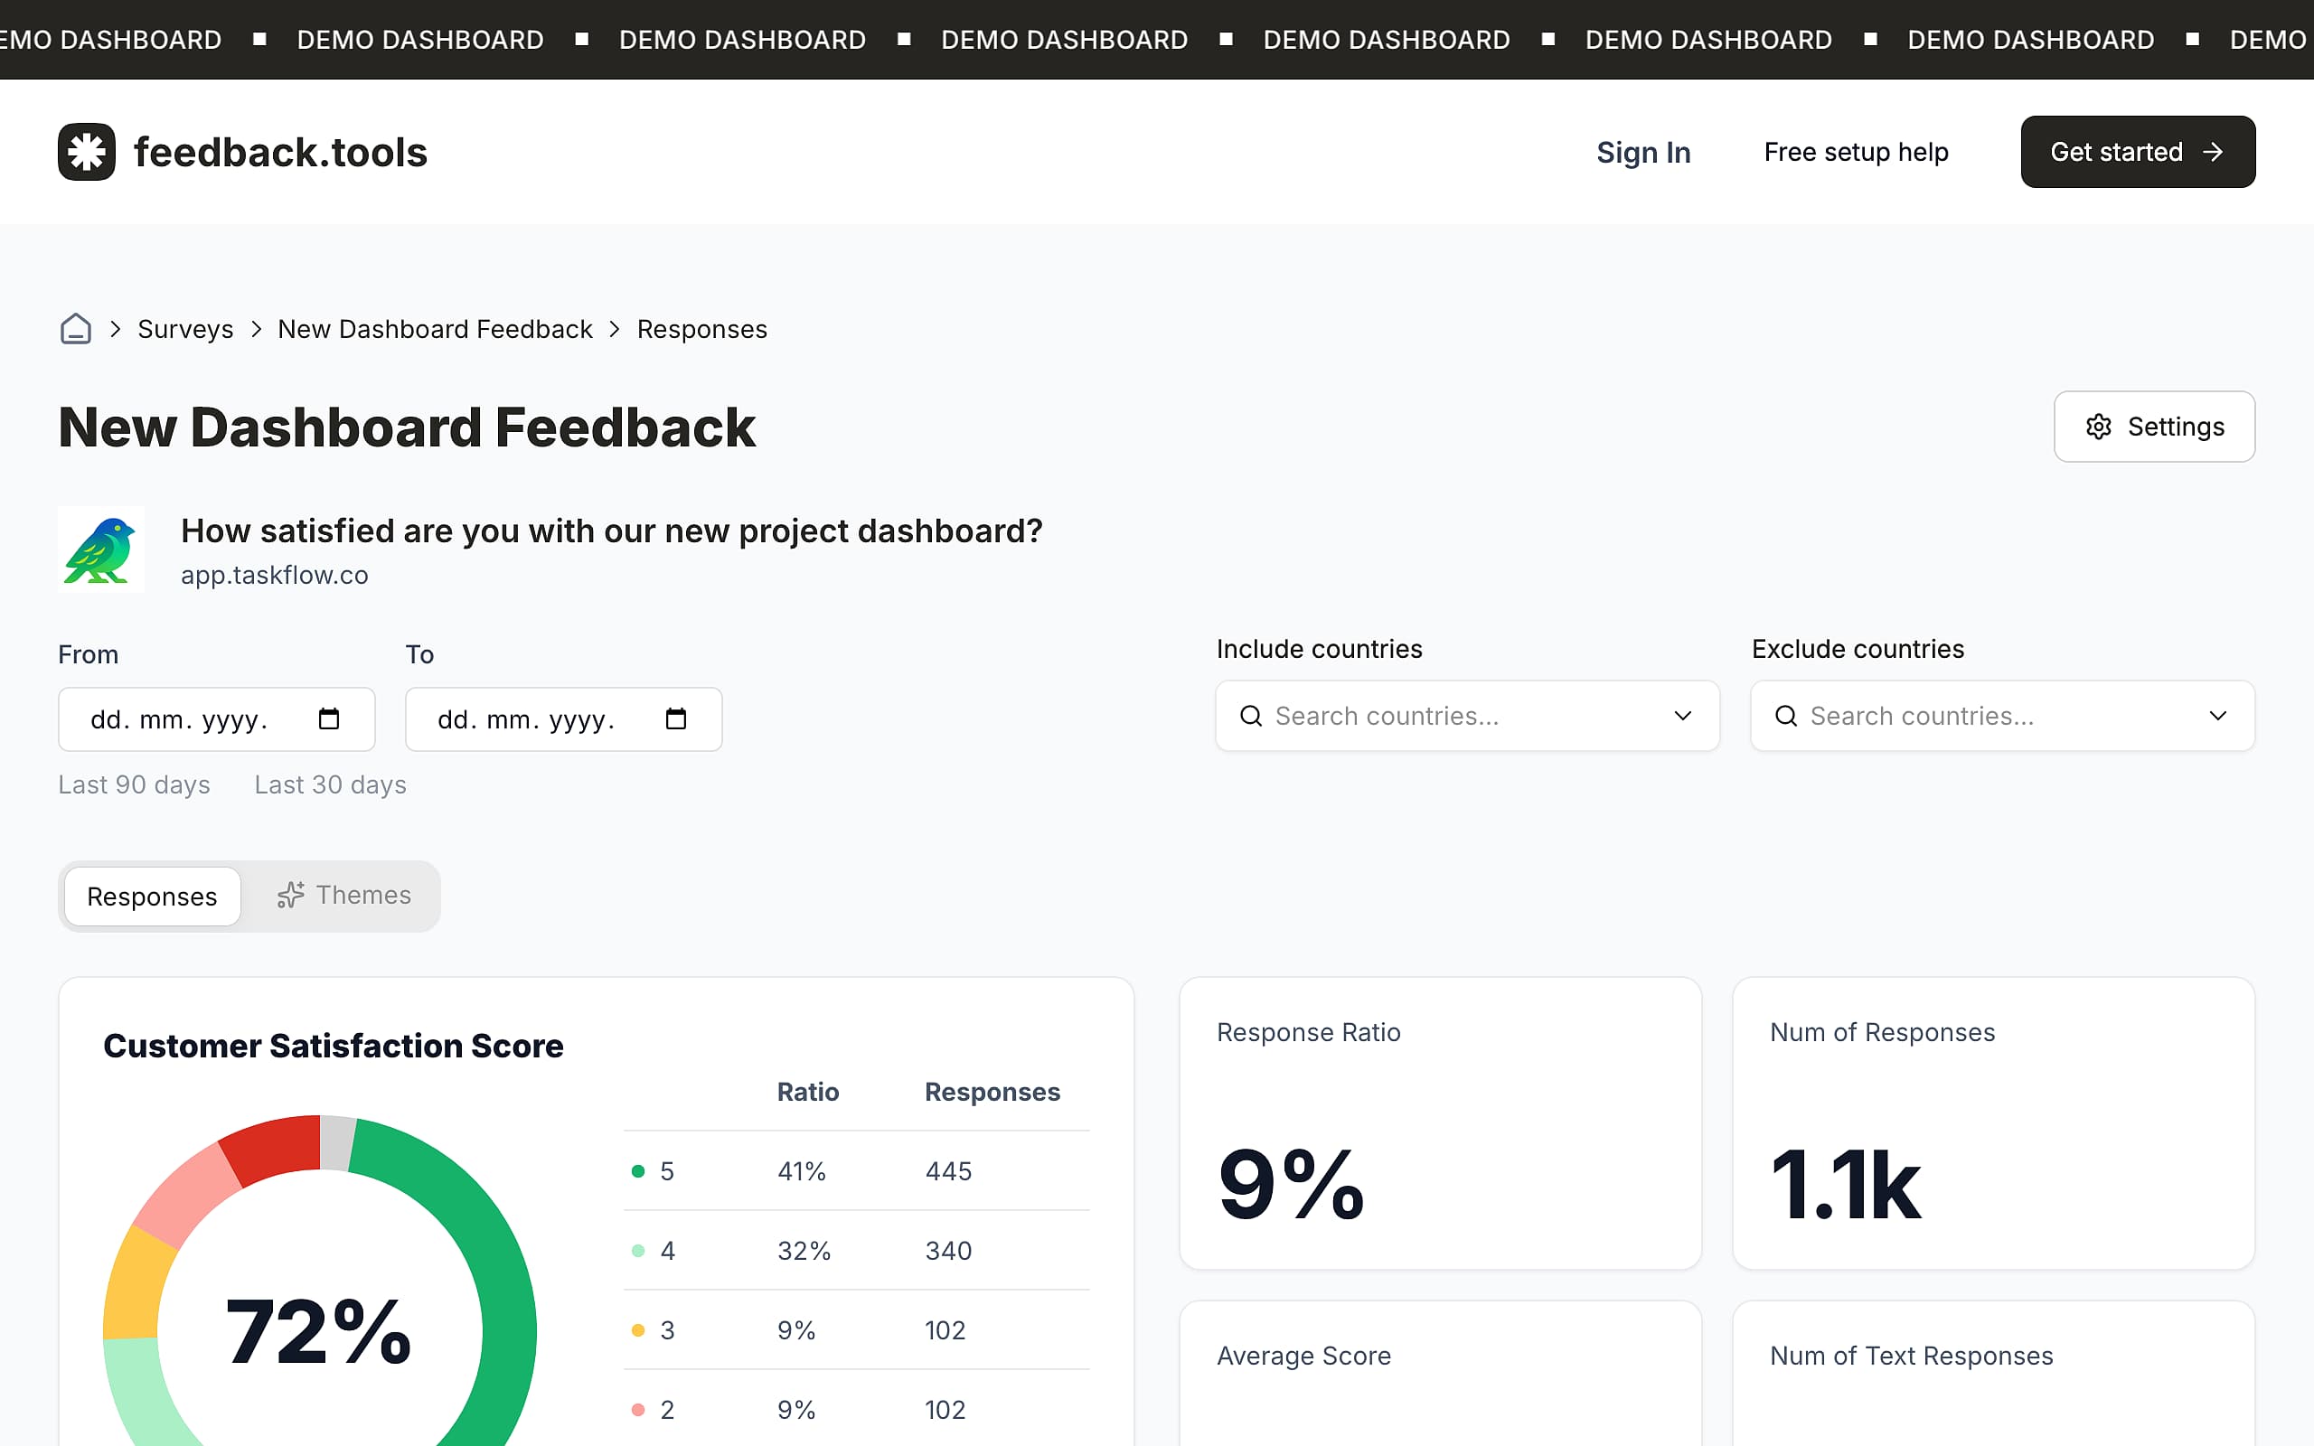This screenshot has height=1446, width=2314.
Task: Filter by Last 90 days
Action: [x=134, y=785]
